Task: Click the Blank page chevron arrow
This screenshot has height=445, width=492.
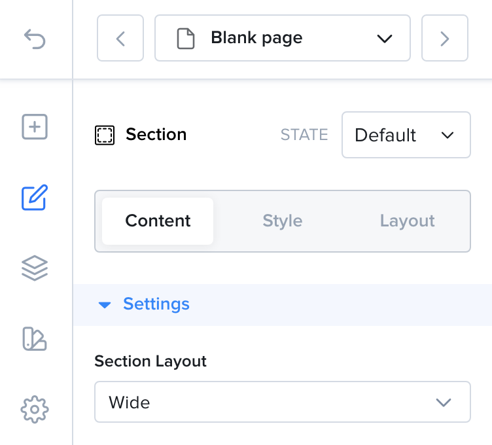Action: coord(385,39)
